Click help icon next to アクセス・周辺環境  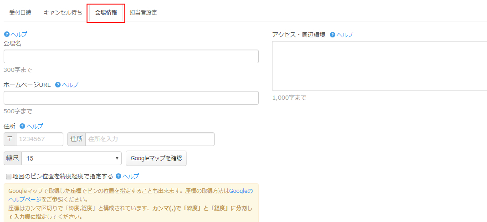click(333, 35)
